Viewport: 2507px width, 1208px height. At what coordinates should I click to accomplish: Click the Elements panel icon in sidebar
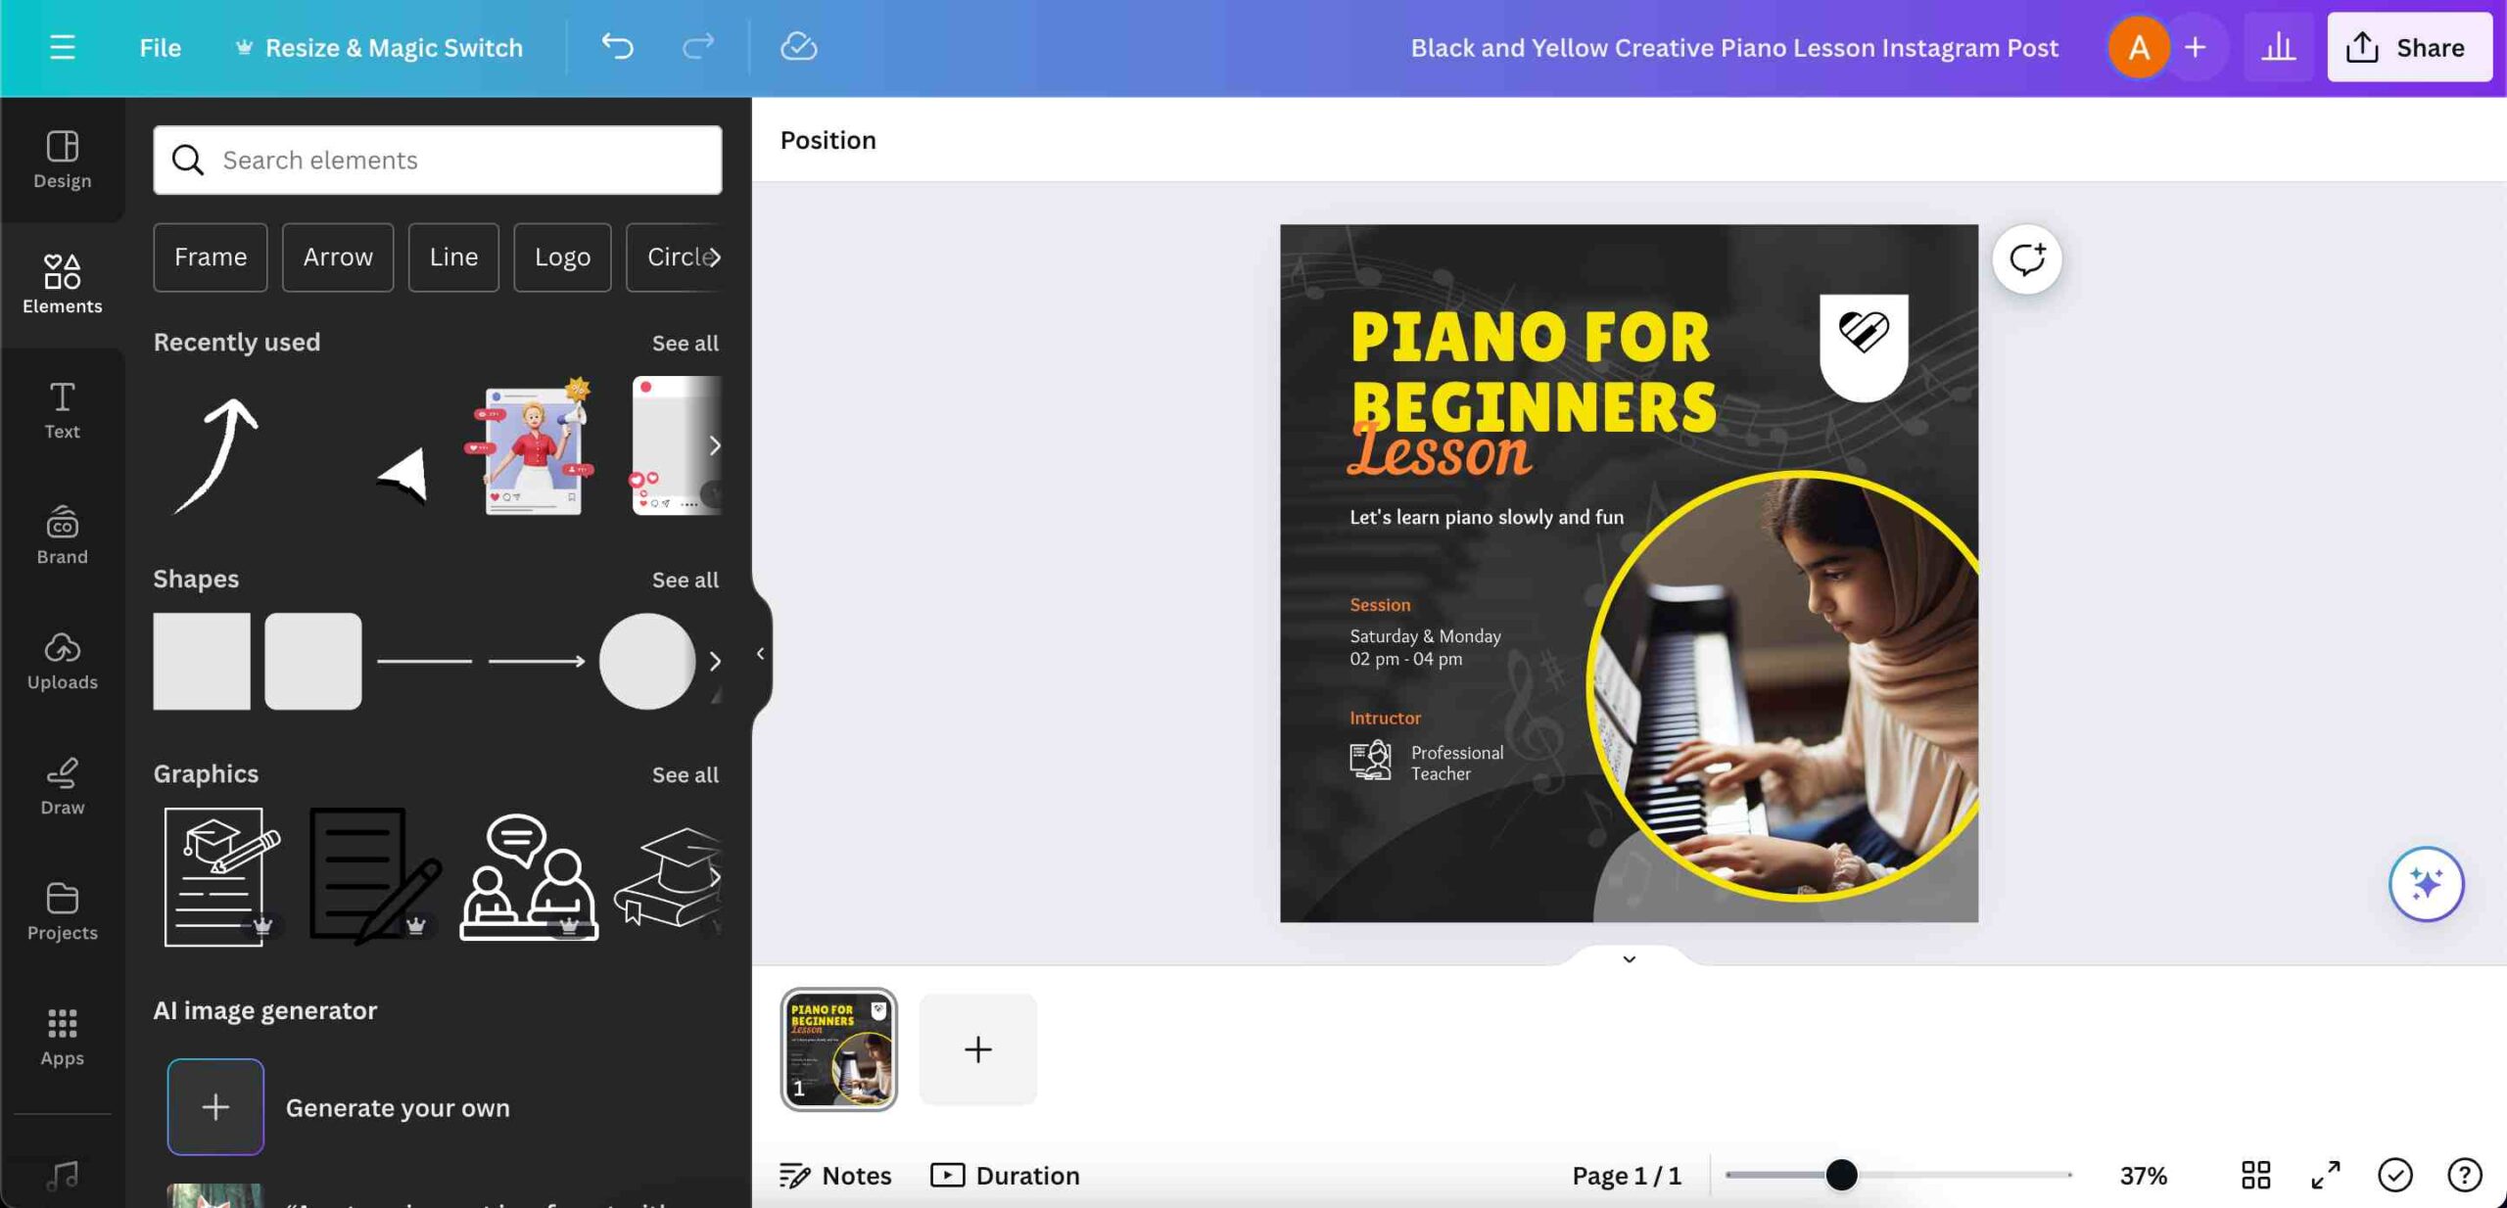pyautogui.click(x=61, y=281)
